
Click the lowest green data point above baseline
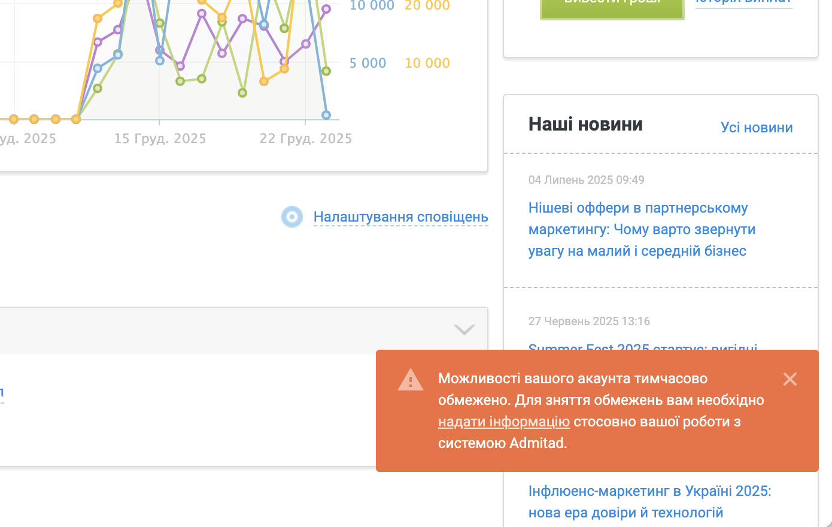click(242, 93)
